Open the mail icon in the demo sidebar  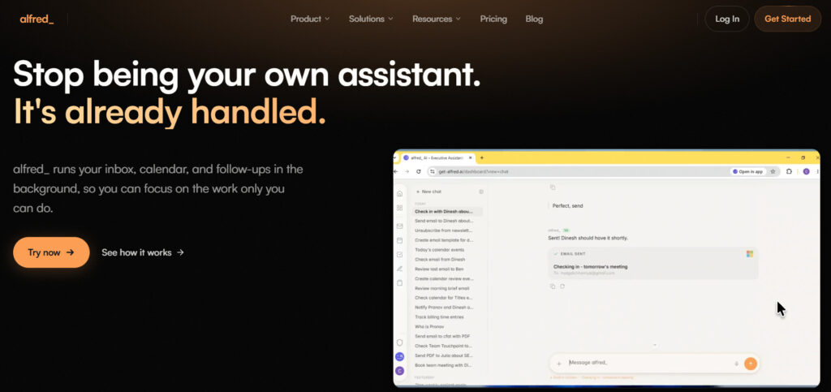pos(399,226)
